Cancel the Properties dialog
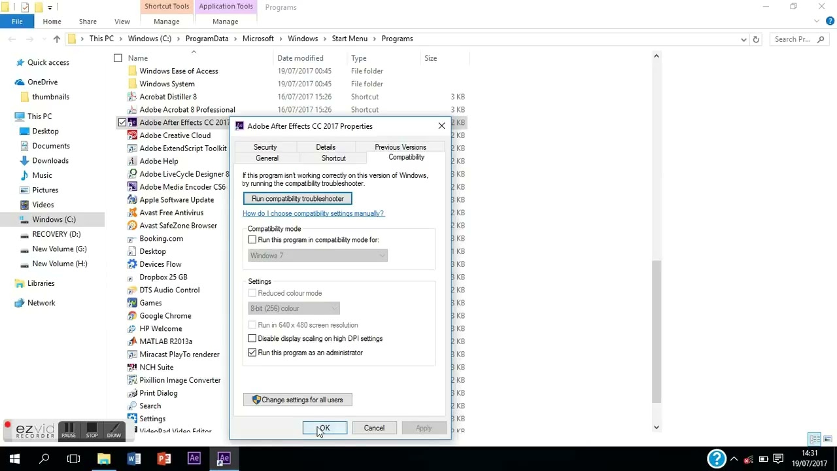837x471 pixels. tap(374, 428)
